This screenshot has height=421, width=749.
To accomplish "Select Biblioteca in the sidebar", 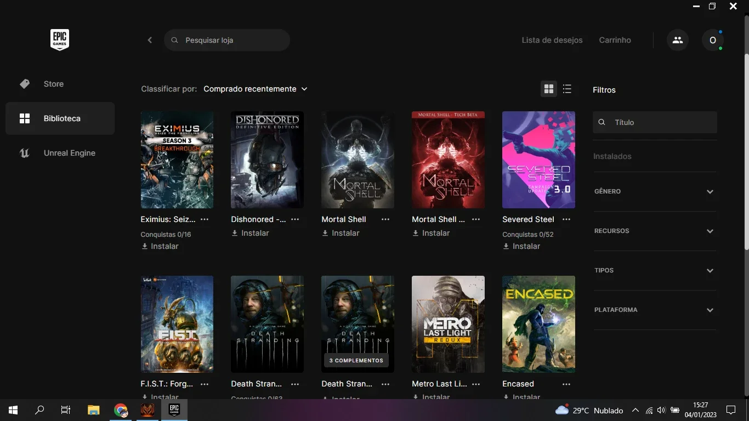I will pyautogui.click(x=60, y=118).
